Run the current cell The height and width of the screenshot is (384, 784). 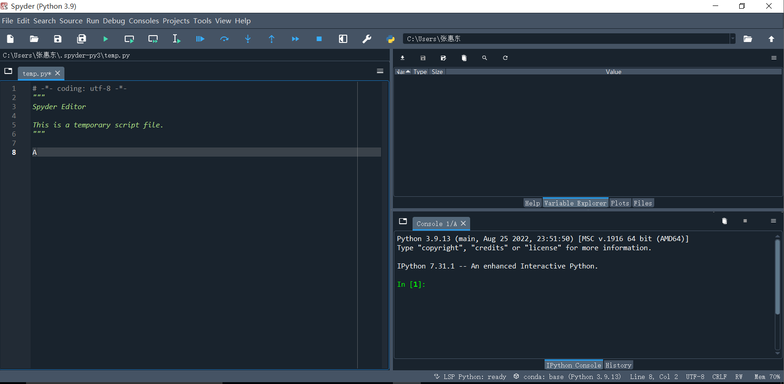(x=129, y=39)
